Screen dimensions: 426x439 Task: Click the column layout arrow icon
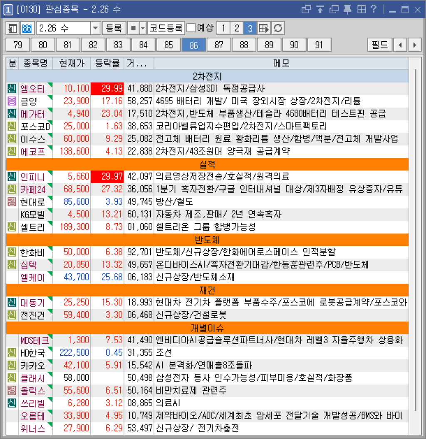pos(264,28)
